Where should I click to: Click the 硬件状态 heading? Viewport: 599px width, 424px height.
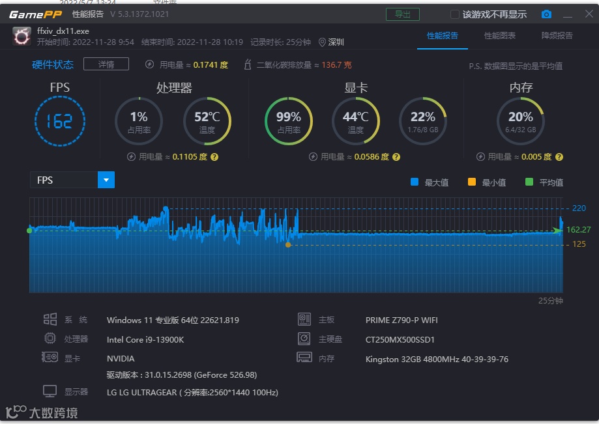click(52, 64)
